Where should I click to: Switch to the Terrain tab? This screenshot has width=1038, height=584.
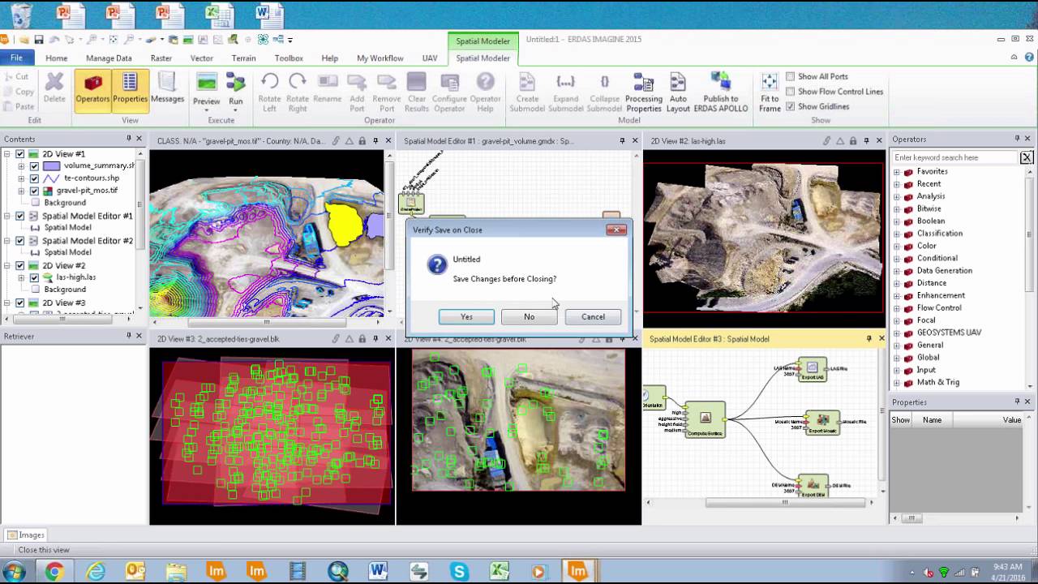[243, 58]
